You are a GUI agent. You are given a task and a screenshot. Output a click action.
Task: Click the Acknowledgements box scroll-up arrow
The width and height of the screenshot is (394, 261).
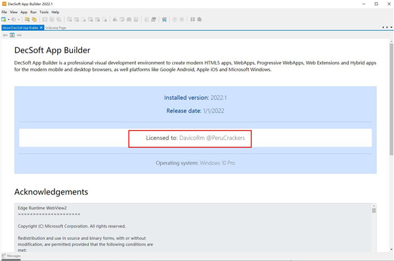374,206
